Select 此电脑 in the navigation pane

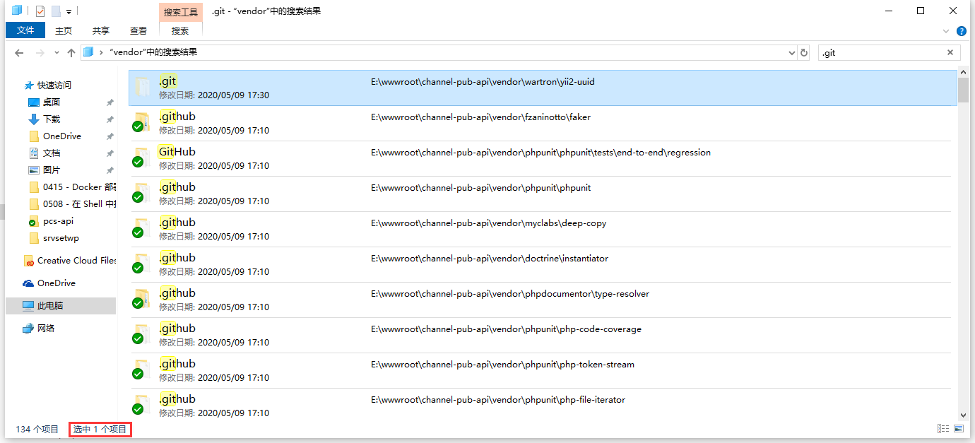coord(49,306)
